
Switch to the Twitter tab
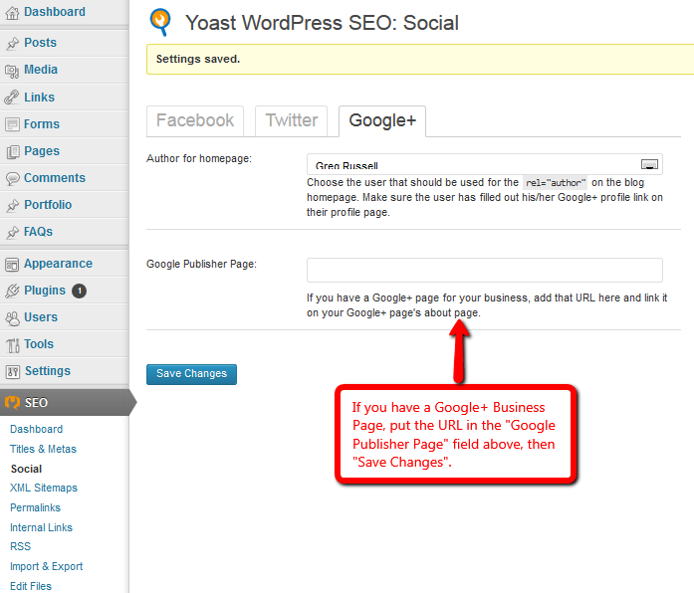click(291, 120)
